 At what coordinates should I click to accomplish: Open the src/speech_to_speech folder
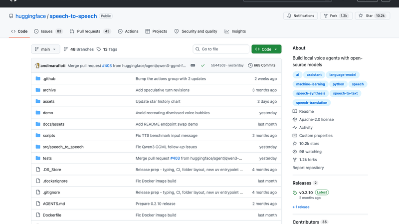click(x=63, y=147)
